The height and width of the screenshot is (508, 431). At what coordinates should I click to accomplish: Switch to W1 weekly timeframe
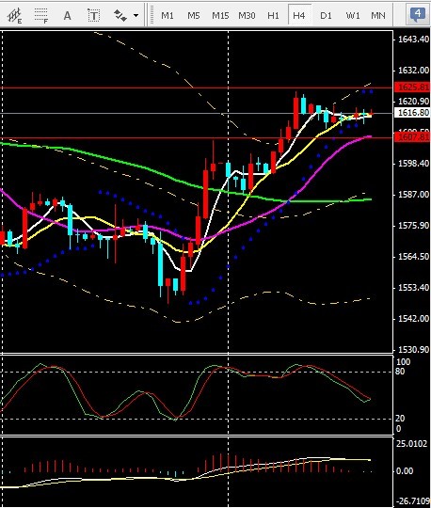tap(353, 16)
